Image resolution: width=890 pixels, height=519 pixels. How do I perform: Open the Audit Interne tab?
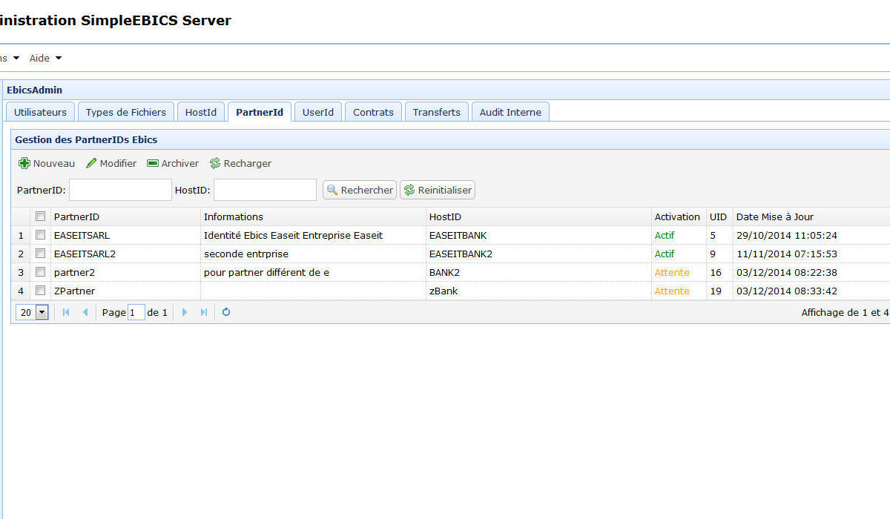pyautogui.click(x=510, y=112)
